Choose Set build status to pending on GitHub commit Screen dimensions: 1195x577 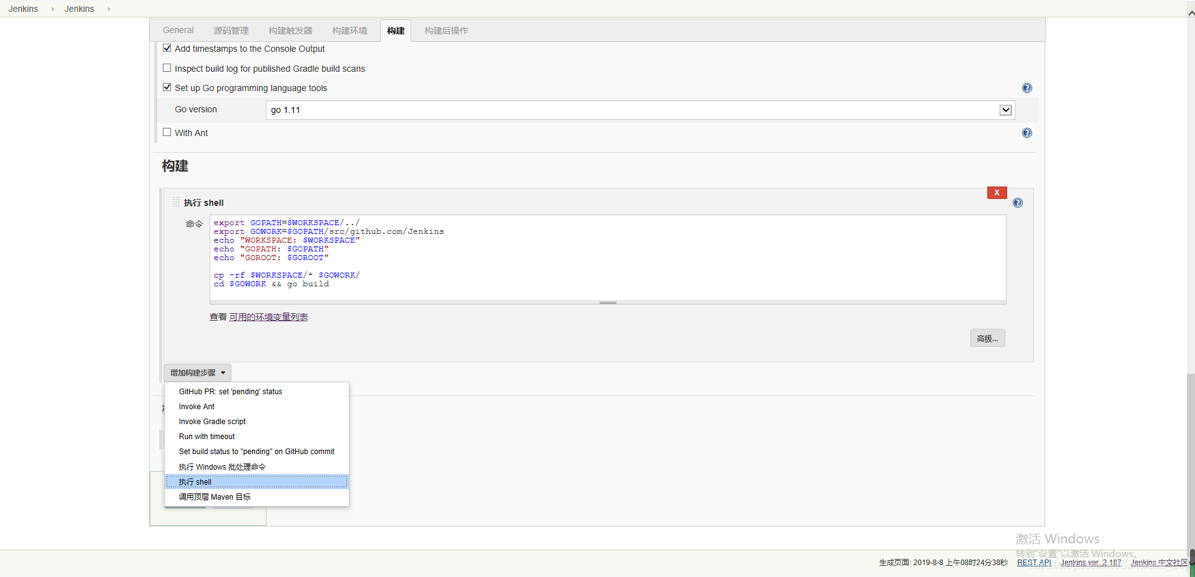coord(256,452)
